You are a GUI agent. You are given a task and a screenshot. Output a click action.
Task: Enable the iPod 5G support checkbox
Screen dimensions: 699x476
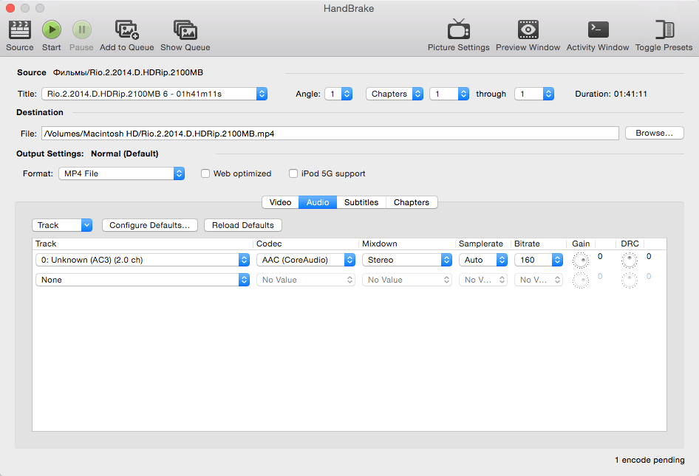point(293,173)
